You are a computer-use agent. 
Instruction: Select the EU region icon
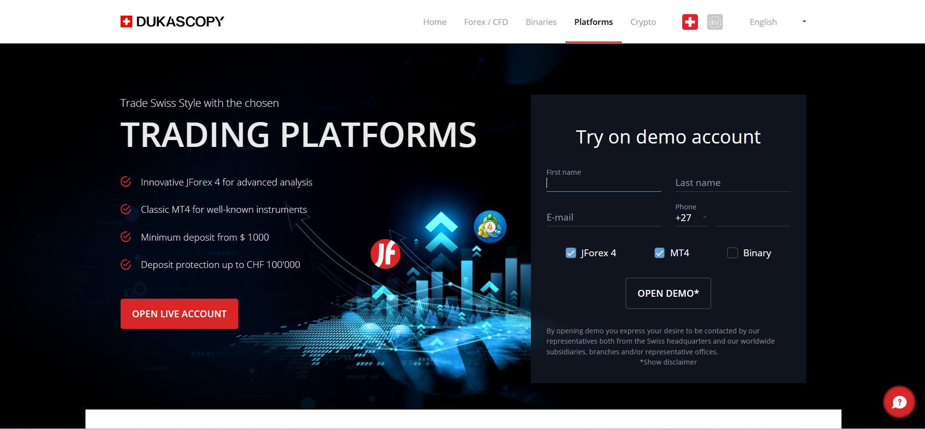[715, 22]
